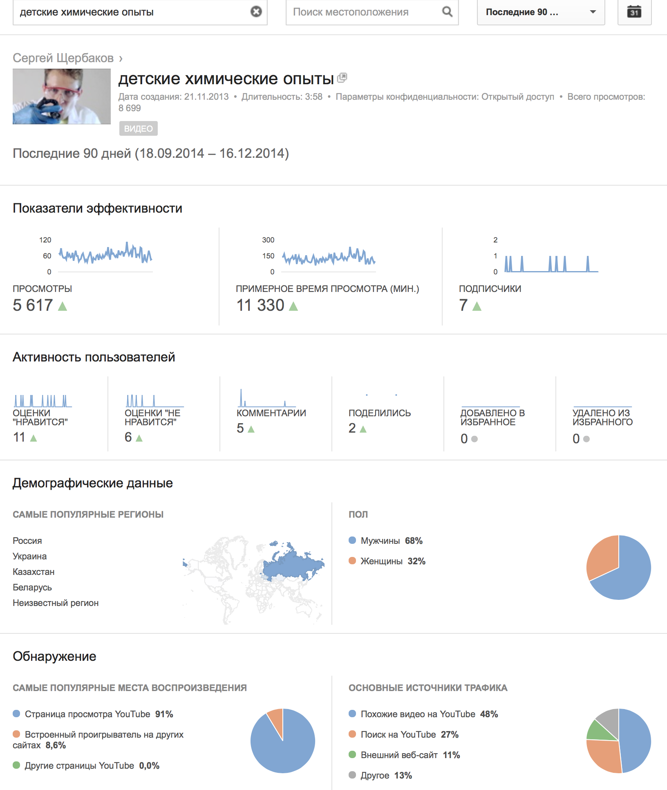The image size is (667, 790).
Task: Open ПРИМЕРНОЕ ВРЕМЯ ПРОСМОТРА report
Action: pos(327,289)
